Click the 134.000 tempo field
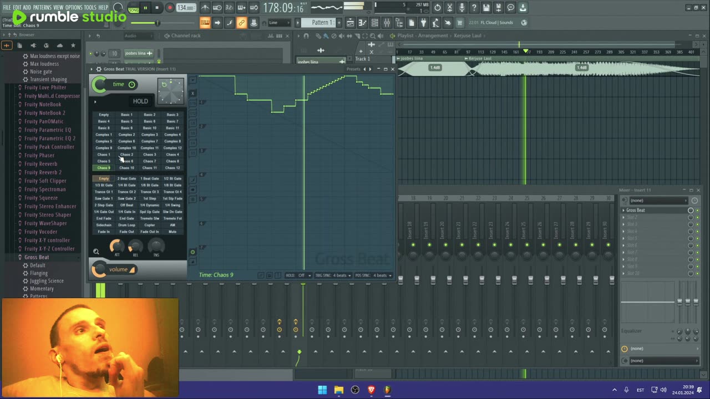 186,8
